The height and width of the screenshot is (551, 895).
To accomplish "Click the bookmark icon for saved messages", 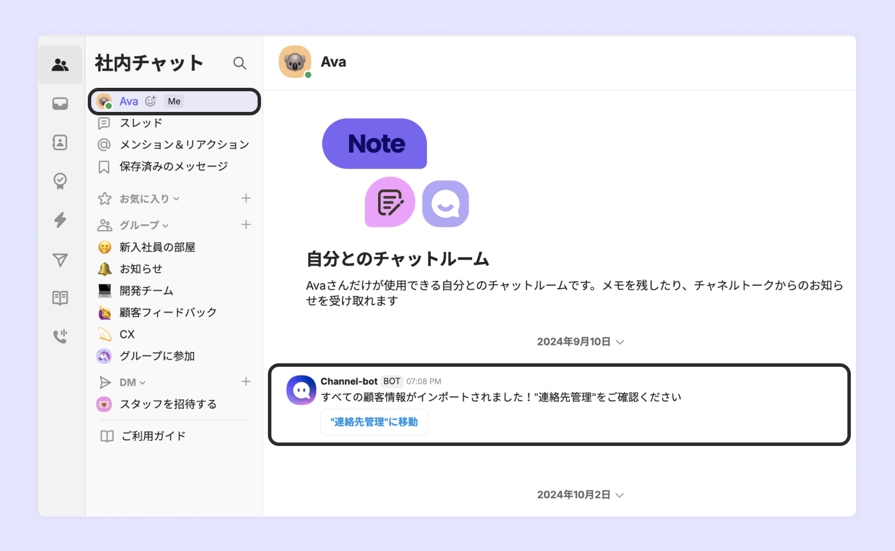I will [x=104, y=167].
